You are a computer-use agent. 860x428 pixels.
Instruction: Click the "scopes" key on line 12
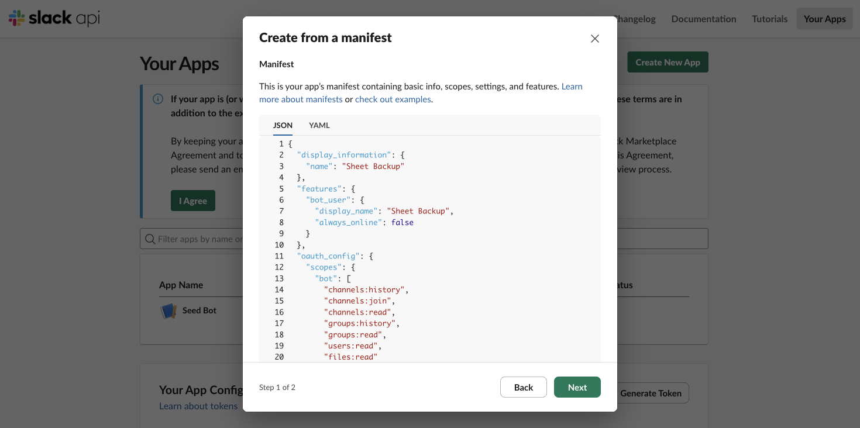pyautogui.click(x=324, y=267)
